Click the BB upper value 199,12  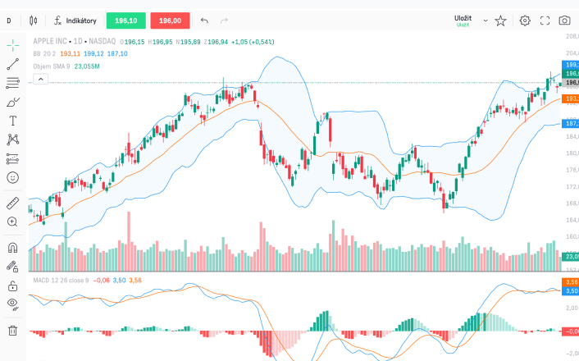tap(93, 54)
